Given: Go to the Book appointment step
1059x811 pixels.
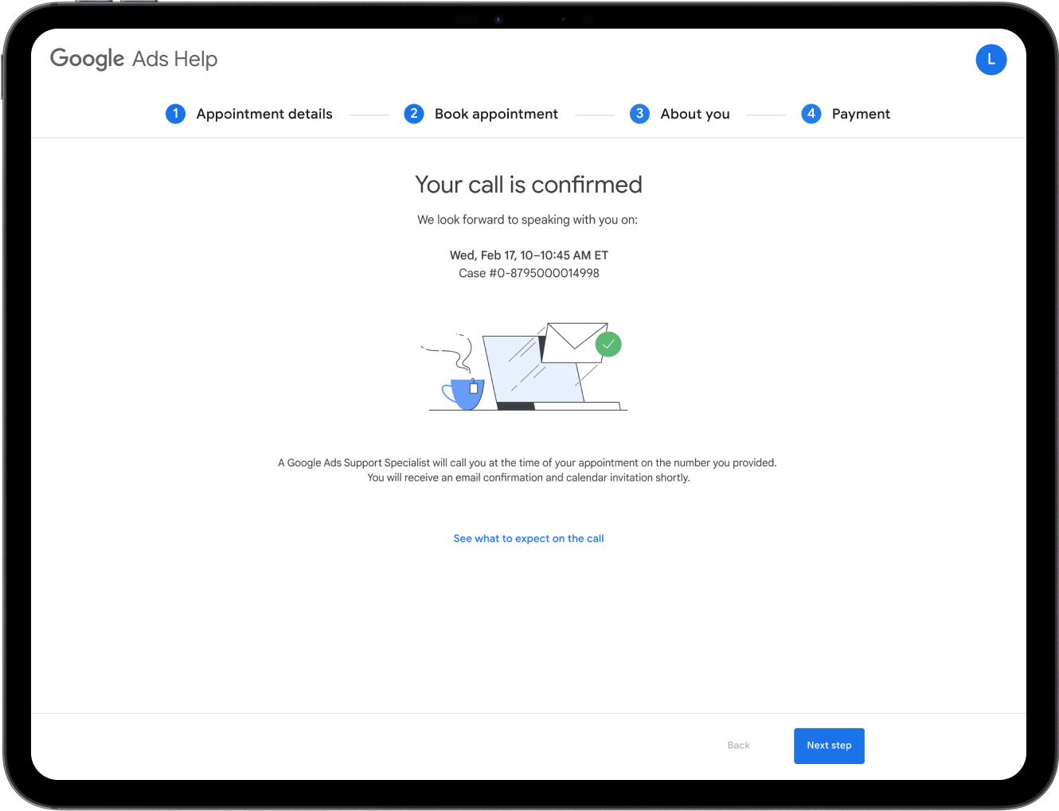Looking at the screenshot, I should pos(496,114).
